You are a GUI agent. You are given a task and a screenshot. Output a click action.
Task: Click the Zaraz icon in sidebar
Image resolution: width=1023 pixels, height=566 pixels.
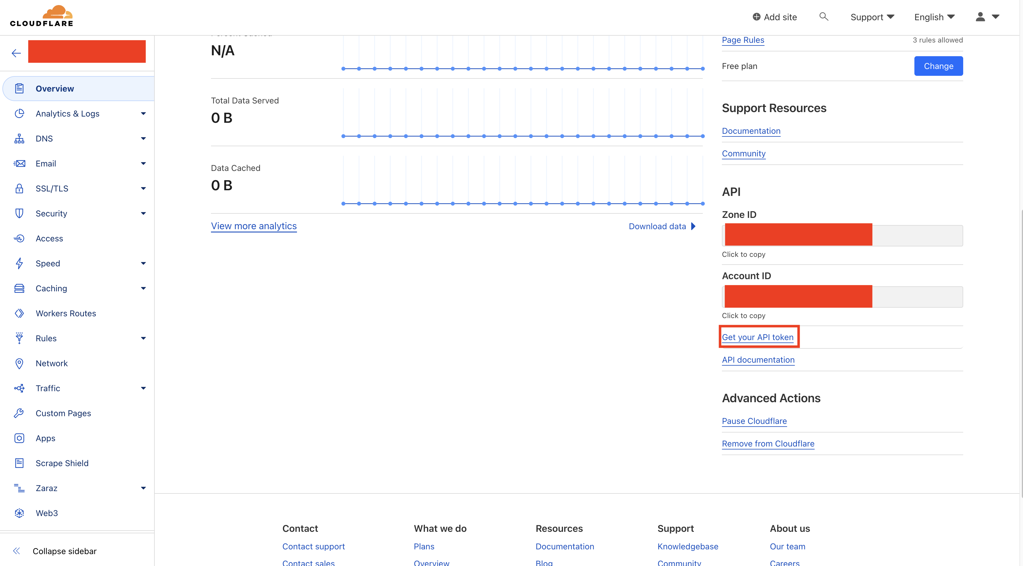[19, 488]
